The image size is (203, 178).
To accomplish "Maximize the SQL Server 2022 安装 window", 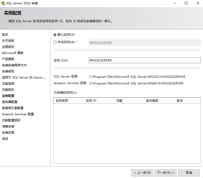I will point(186,3).
